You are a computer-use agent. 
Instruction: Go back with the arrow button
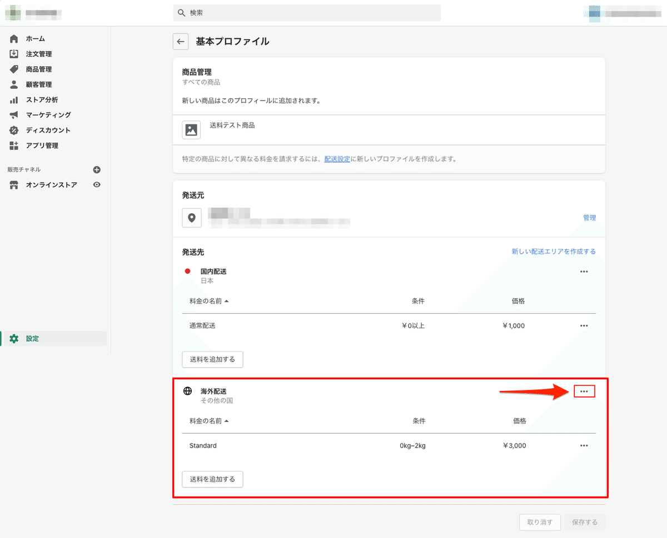180,42
